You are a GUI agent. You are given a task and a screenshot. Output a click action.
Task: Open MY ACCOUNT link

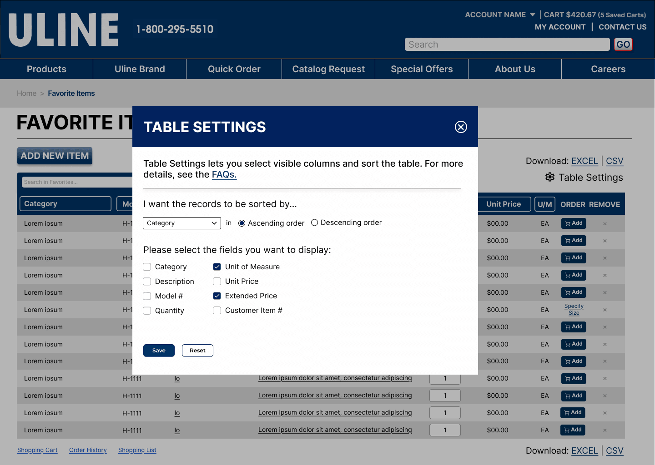560,27
